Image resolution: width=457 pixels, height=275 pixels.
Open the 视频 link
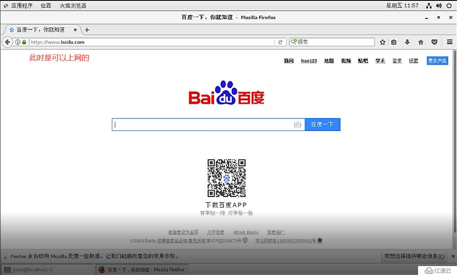(x=346, y=61)
